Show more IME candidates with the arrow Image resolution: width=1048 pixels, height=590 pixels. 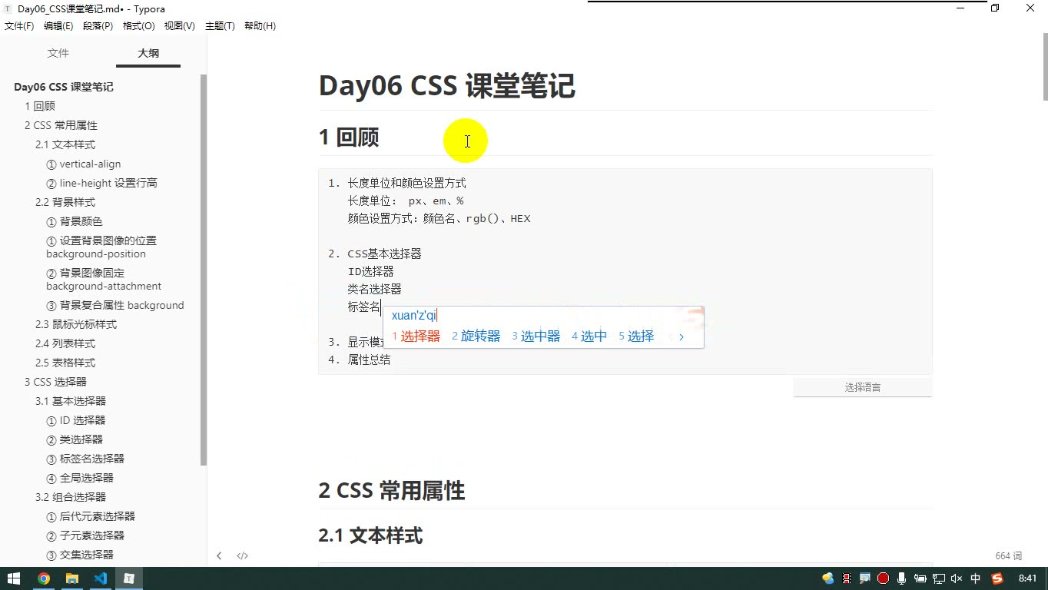coord(681,336)
